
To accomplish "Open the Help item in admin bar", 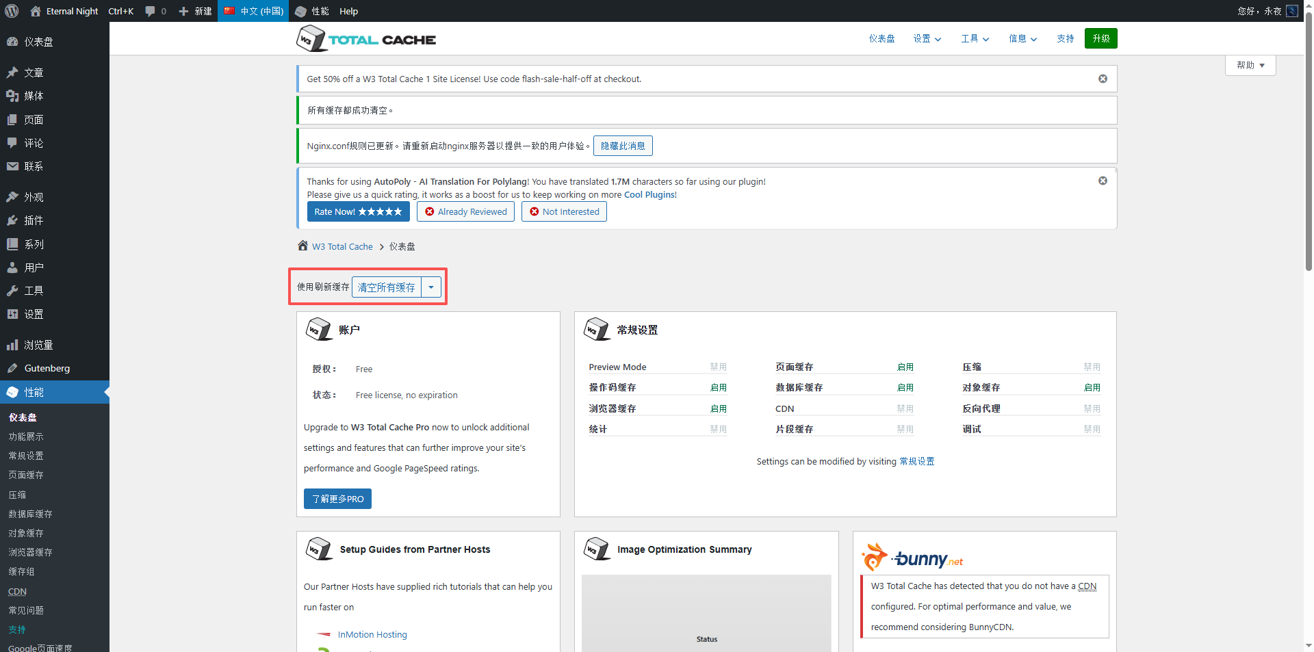I will click(349, 11).
